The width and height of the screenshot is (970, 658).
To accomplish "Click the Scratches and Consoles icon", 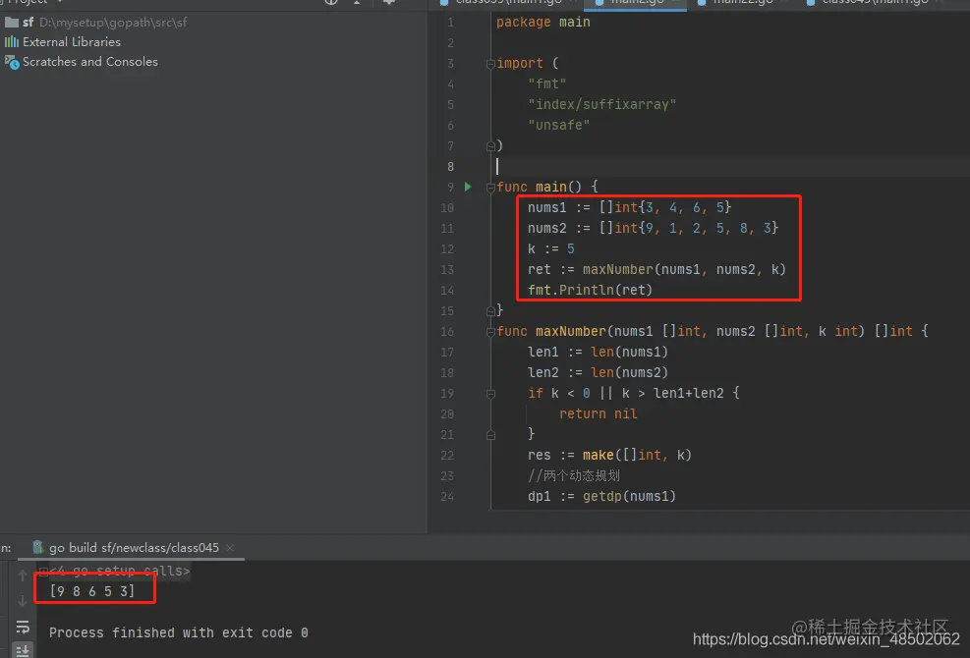I will pos(12,62).
